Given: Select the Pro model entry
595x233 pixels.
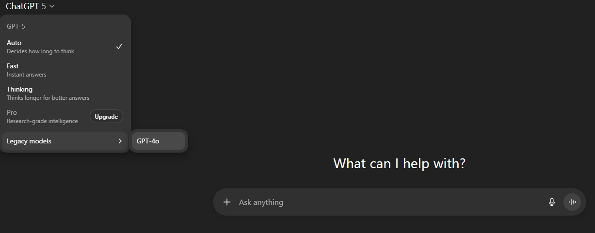Looking at the screenshot, I should click(12, 112).
